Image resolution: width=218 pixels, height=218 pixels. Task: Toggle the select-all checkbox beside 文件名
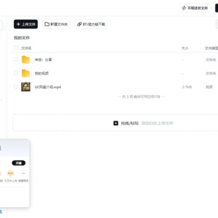[x=16, y=48]
